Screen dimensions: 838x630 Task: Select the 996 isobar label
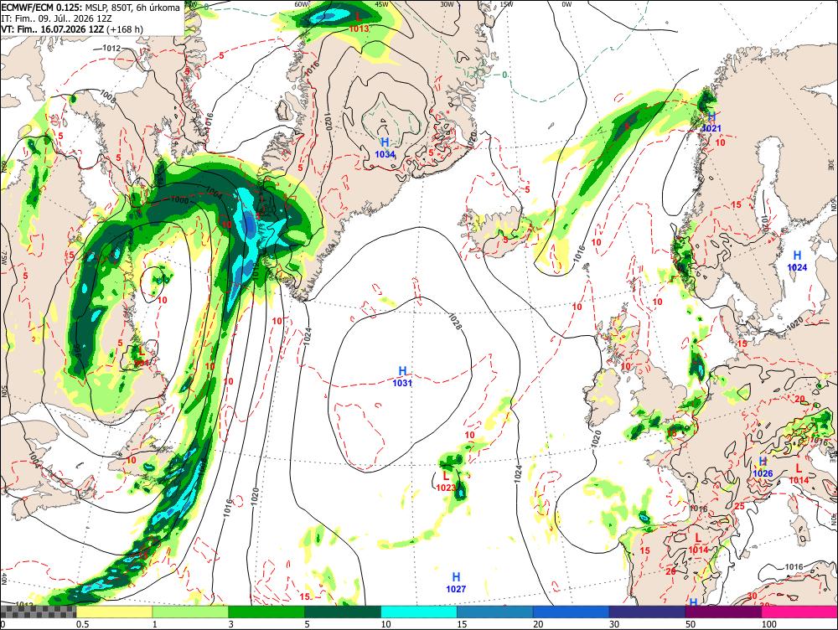click(78, 351)
